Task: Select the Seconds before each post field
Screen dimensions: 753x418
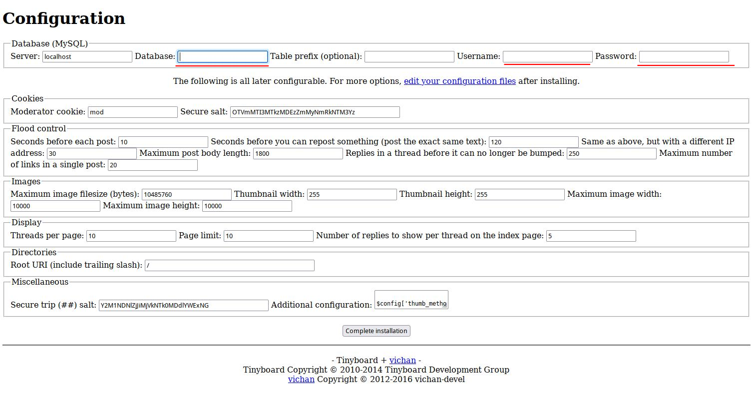Action: coord(163,142)
